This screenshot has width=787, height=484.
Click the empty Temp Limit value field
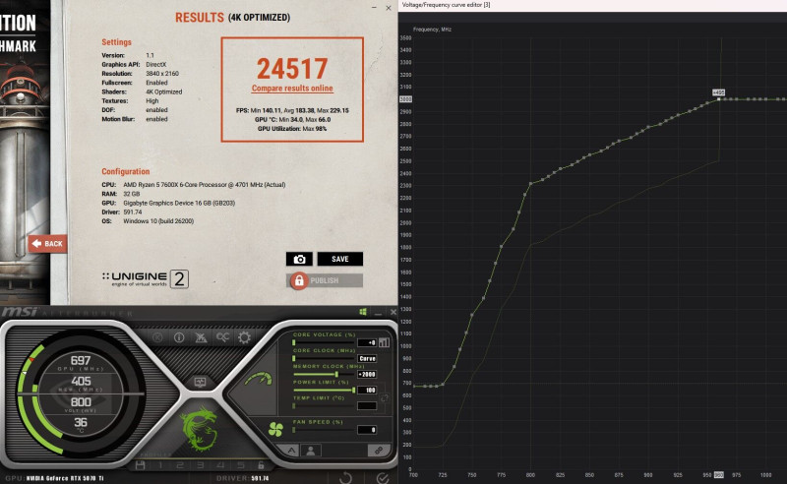click(367, 405)
